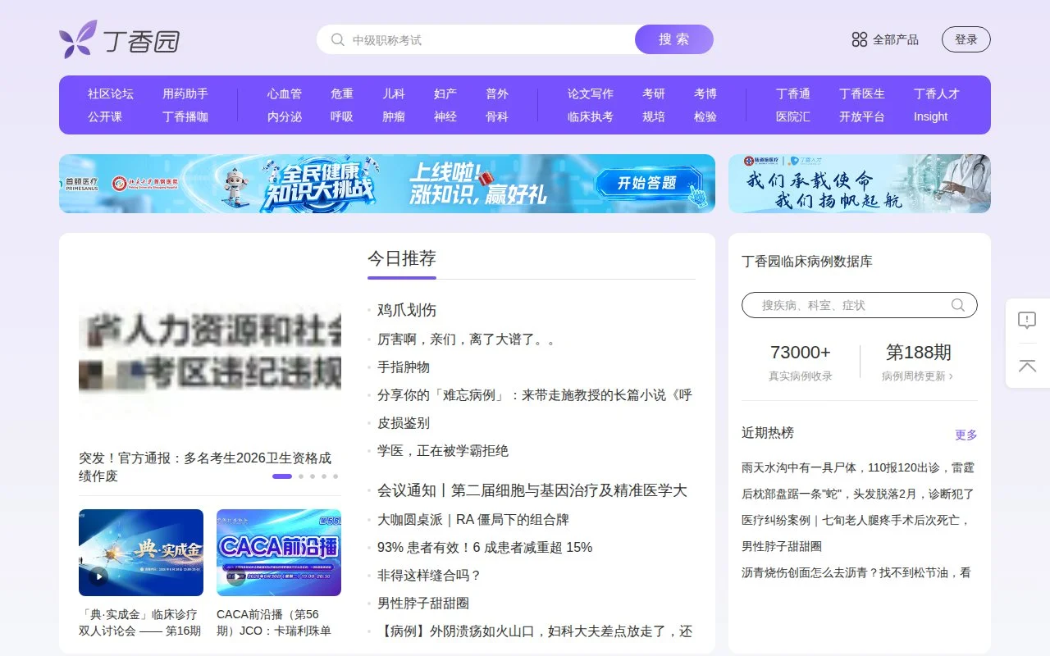
Task: Open the all-products grid icon
Action: coord(859,39)
